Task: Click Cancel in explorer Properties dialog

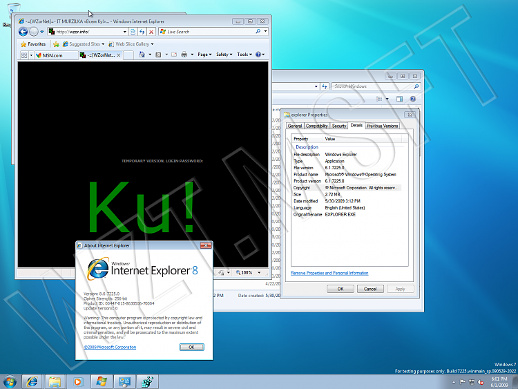Action: [x=370, y=289]
